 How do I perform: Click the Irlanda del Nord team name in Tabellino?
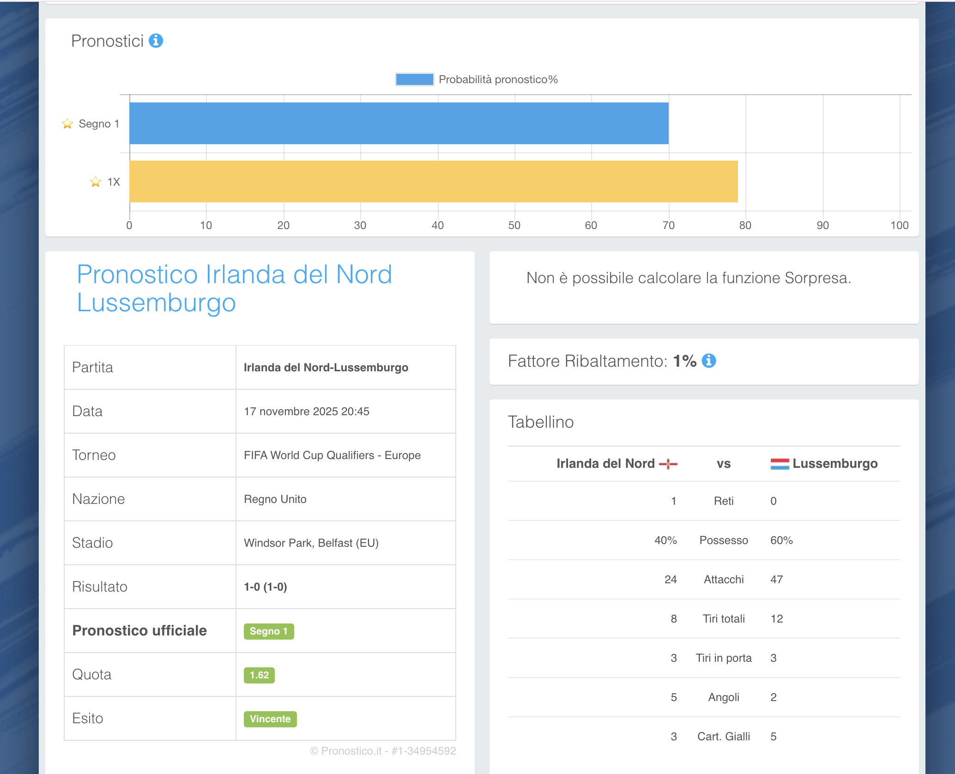(x=605, y=464)
